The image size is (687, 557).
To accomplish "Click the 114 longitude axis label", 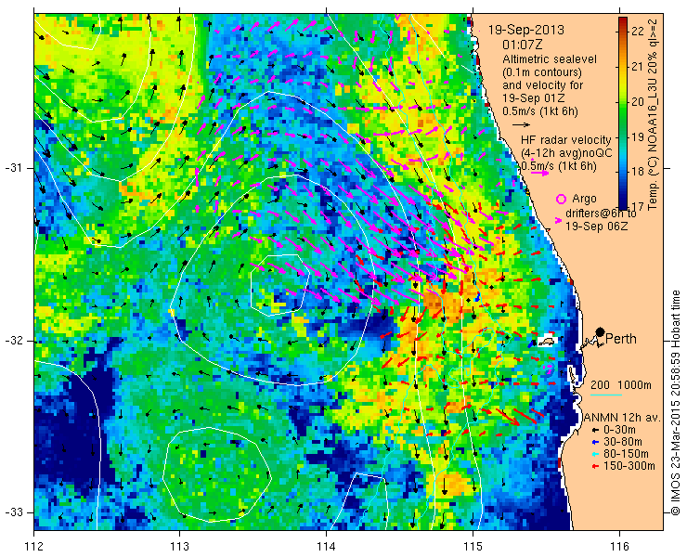I will pos(326,547).
